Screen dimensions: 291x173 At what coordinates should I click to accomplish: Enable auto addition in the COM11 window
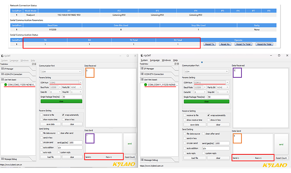[x=185, y=148]
